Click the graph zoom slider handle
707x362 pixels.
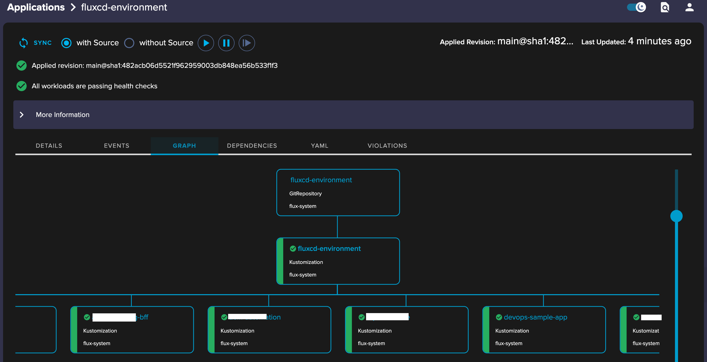pos(676,216)
